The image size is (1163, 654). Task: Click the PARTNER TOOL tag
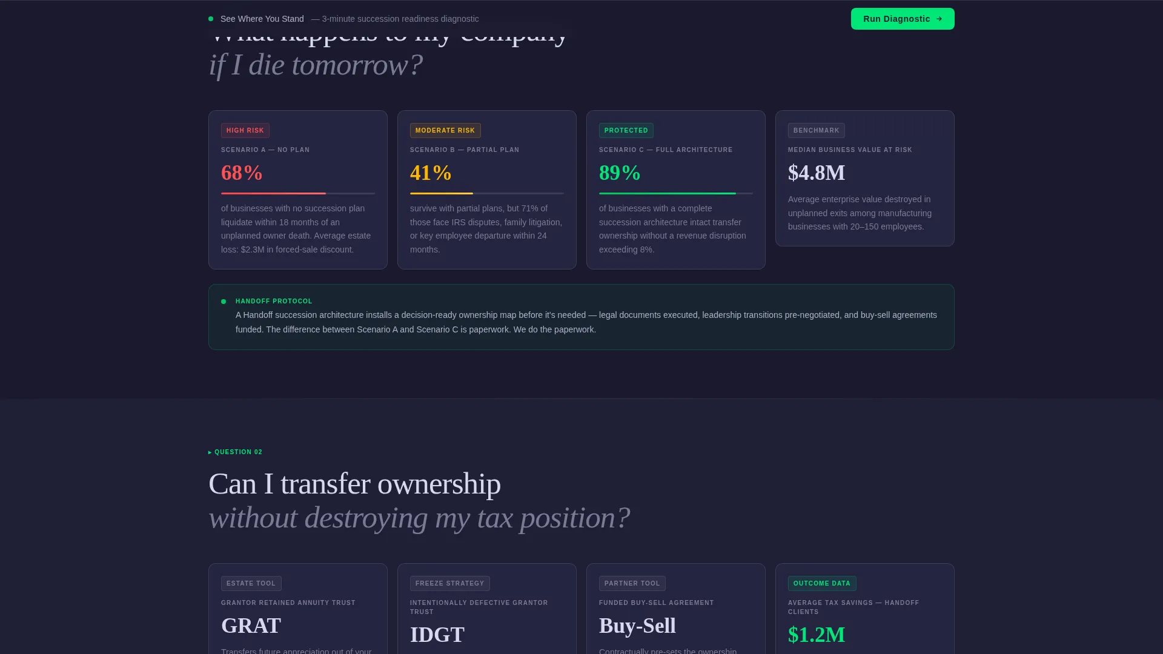(632, 584)
